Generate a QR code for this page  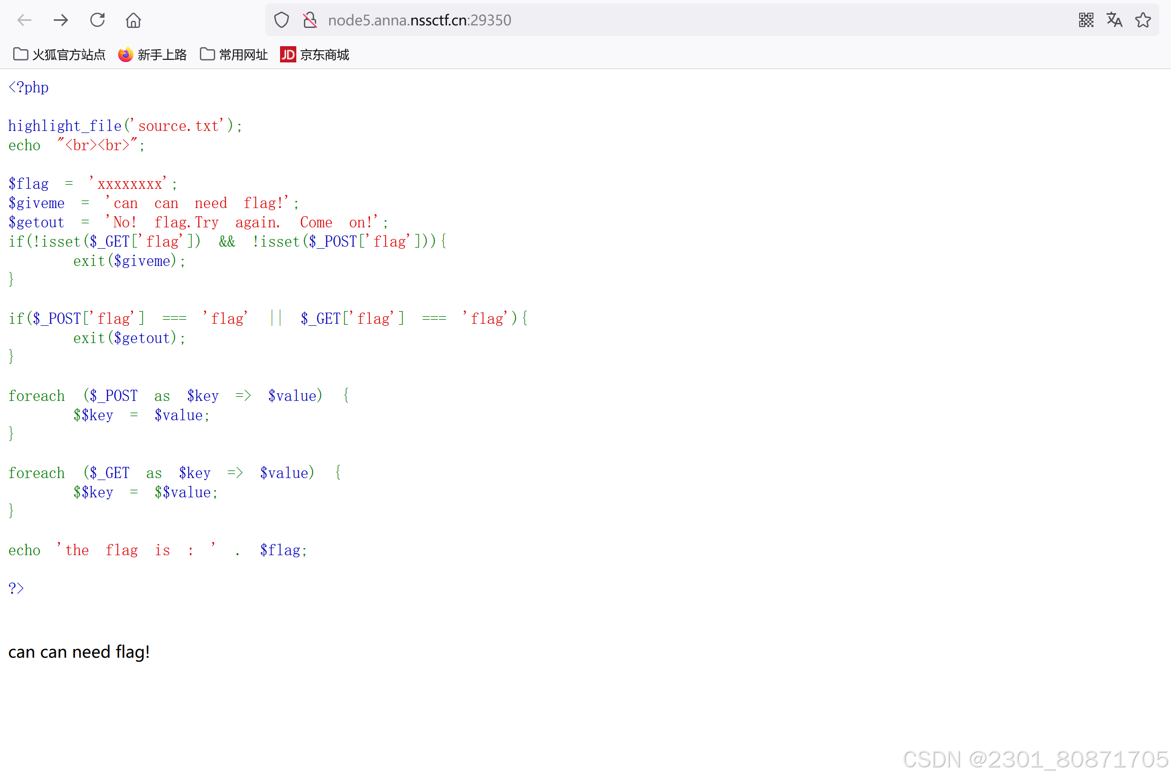[1086, 20]
